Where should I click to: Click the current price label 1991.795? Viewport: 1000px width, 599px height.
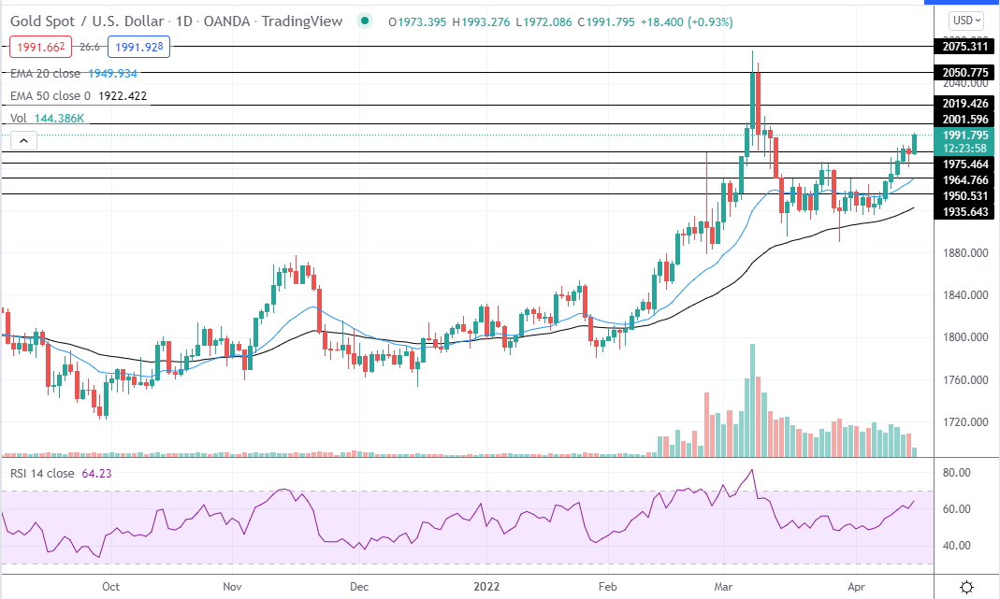tap(965, 135)
